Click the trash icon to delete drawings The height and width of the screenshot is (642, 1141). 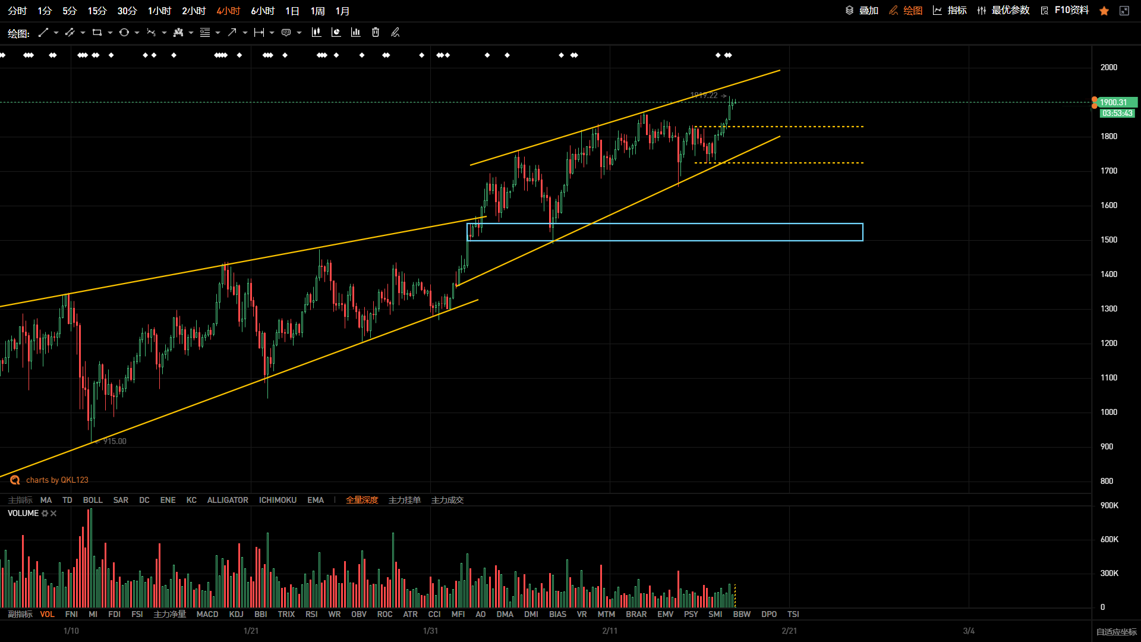click(x=376, y=33)
